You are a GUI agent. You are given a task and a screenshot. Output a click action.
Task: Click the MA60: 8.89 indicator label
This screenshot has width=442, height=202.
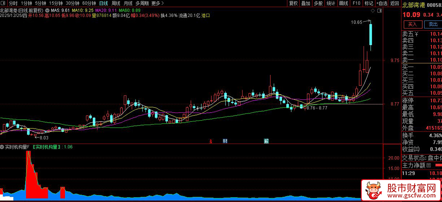[x=130, y=11]
